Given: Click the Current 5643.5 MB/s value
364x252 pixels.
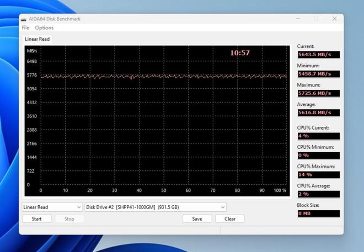Looking at the screenshot, I should (x=319, y=55).
